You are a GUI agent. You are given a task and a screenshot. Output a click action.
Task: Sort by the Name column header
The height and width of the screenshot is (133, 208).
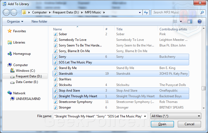pyautogui.click(x=57, y=29)
